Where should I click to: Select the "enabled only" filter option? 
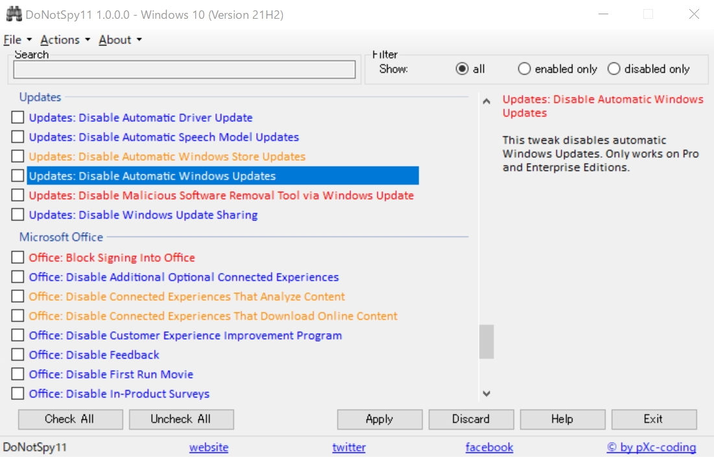click(524, 69)
